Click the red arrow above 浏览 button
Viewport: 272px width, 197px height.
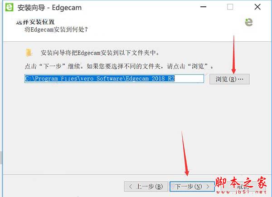coord(233,55)
